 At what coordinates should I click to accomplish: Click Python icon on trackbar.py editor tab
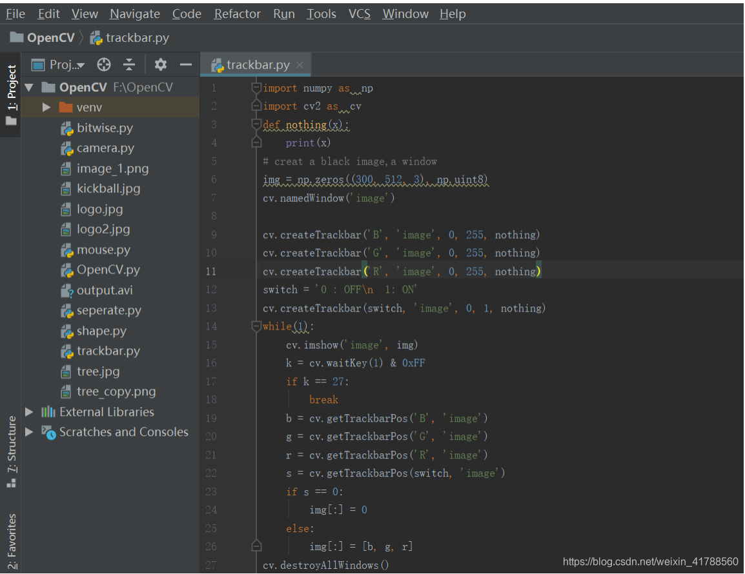tap(217, 65)
